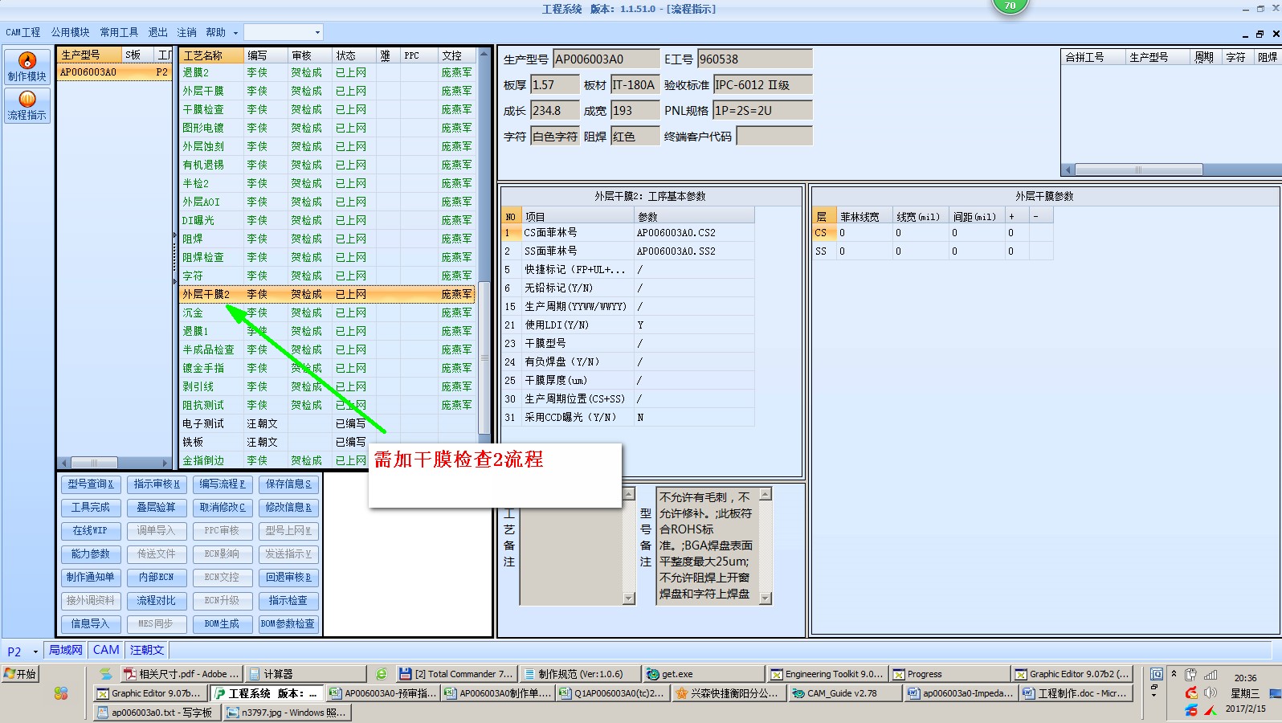Open the 流程指示 module icon
Image resolution: width=1282 pixels, height=723 pixels.
[27, 105]
